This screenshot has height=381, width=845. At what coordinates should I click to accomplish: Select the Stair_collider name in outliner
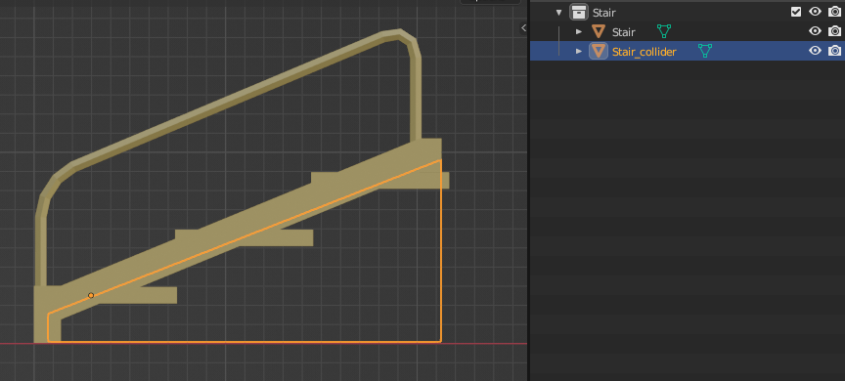(644, 52)
